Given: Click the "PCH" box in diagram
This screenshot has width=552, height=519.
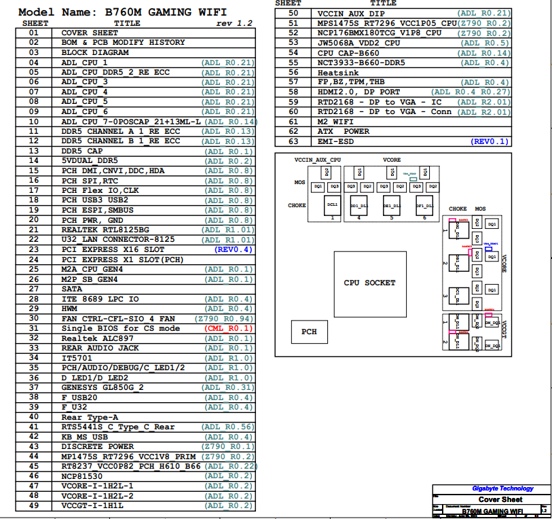Looking at the screenshot, I should (310, 332).
